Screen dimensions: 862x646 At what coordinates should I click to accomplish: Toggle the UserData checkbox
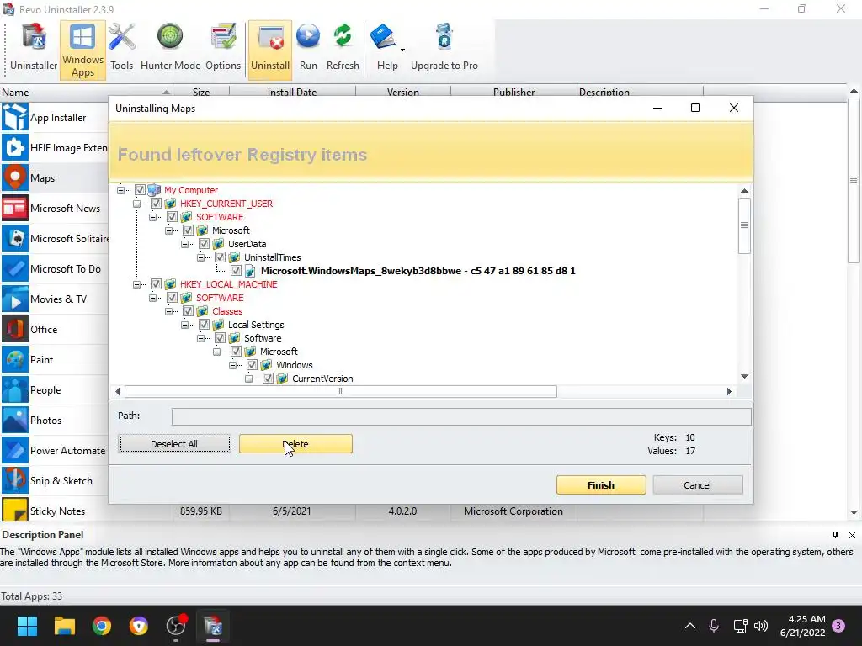pyautogui.click(x=204, y=244)
